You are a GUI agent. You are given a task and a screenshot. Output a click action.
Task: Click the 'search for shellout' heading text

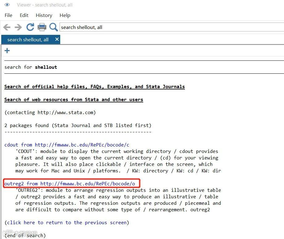[31, 67]
